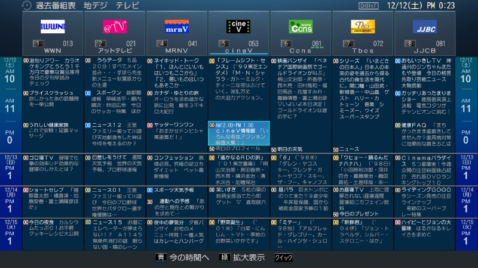Open 激知リアワー program on WWN
478x268 pixels.
(52, 72)
